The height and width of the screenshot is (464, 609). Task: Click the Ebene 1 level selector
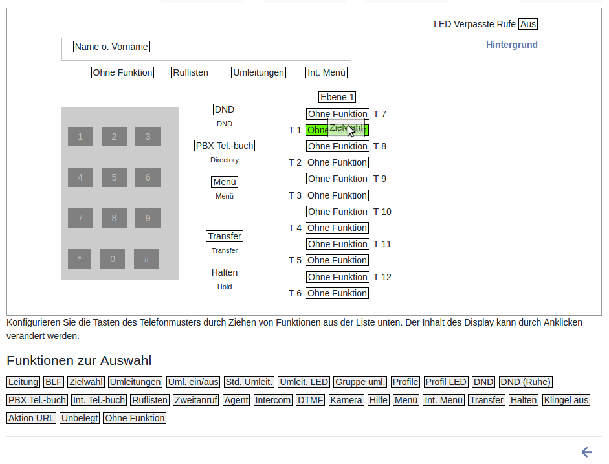click(x=337, y=97)
